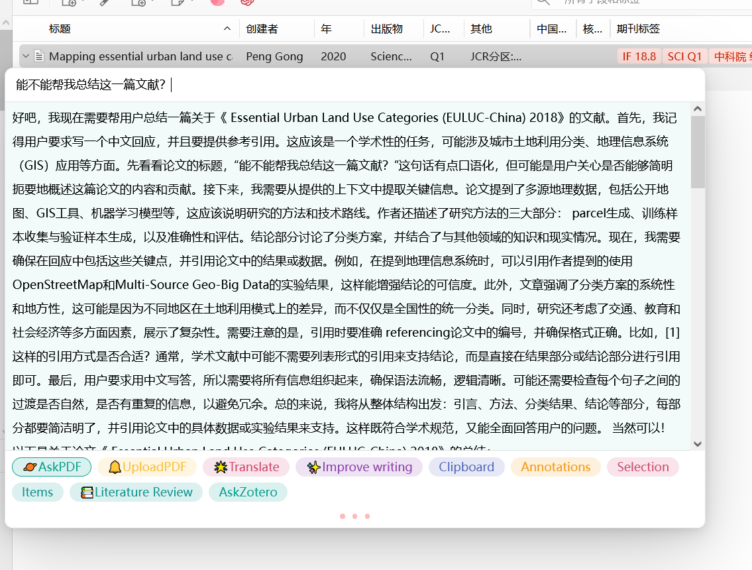Viewport: 752px width, 570px height.
Task: Click the JC... column header
Action: (440, 28)
